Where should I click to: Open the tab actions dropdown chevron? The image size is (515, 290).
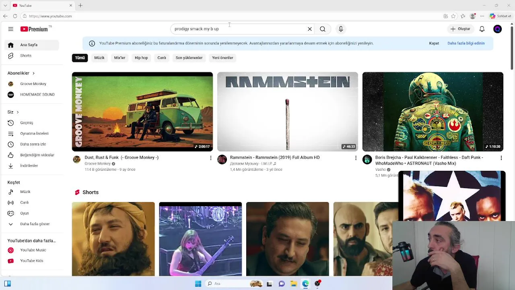[5, 5]
